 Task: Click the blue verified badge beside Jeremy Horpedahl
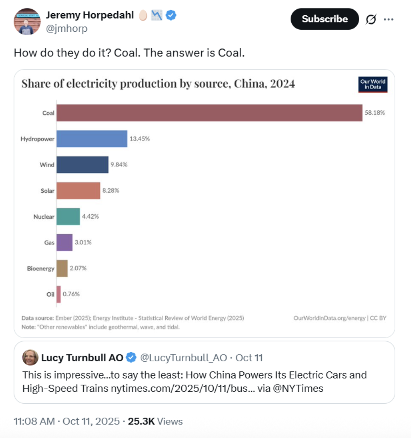click(171, 16)
